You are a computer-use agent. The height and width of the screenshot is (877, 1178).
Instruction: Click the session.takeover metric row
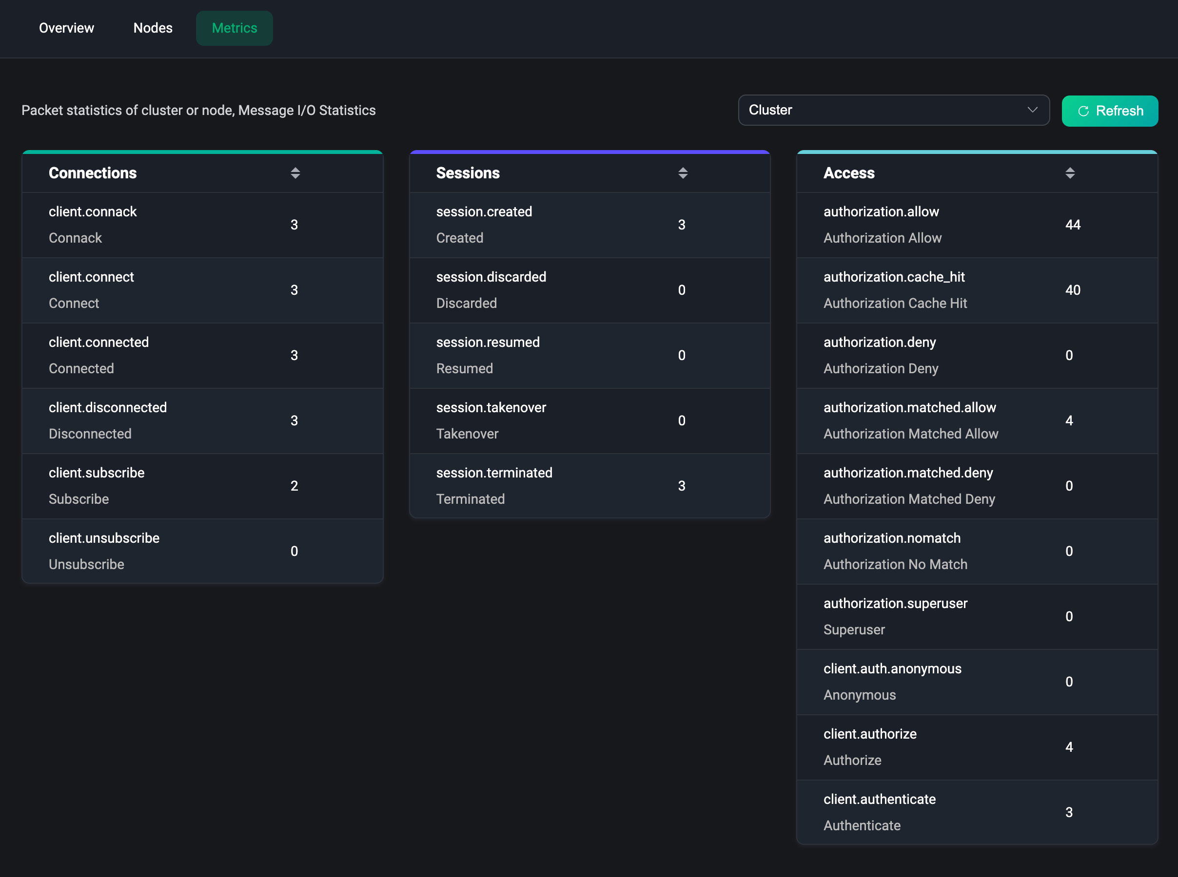(589, 420)
